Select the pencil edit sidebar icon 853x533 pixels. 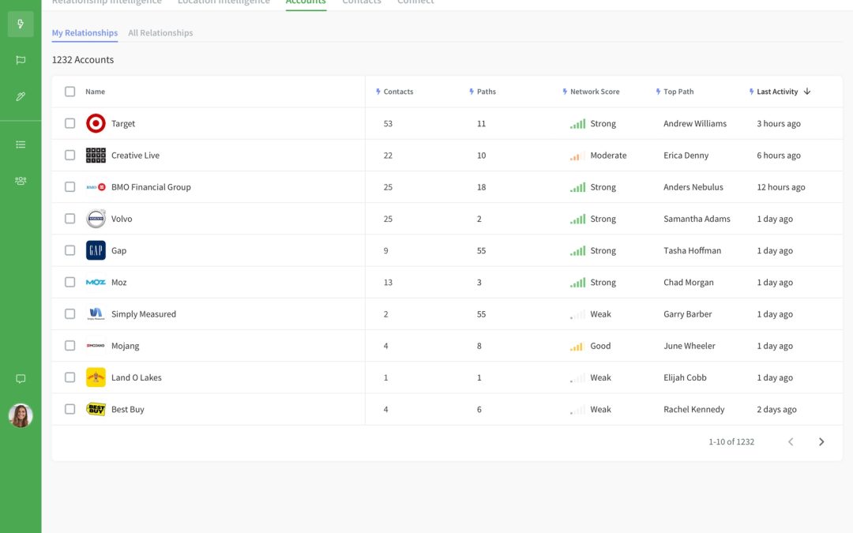(21, 97)
